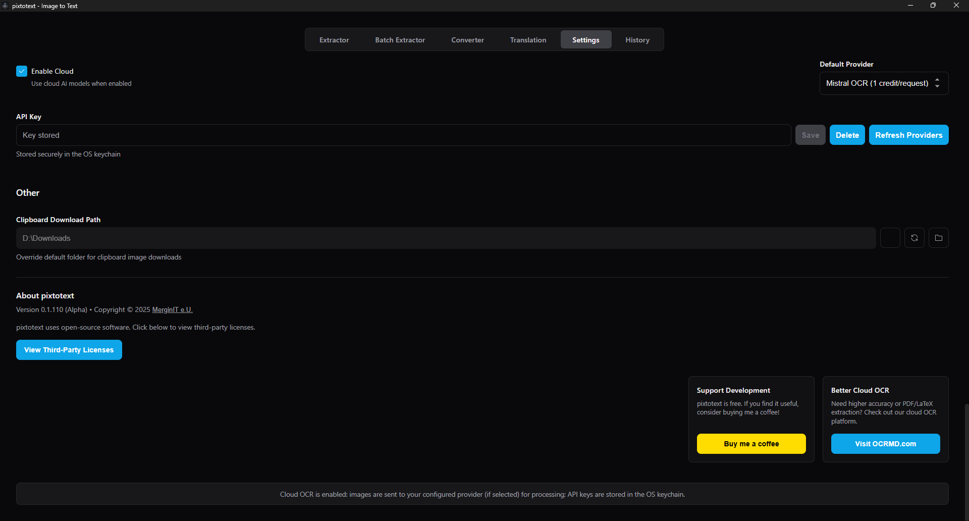Go to the Converter tab

point(467,40)
